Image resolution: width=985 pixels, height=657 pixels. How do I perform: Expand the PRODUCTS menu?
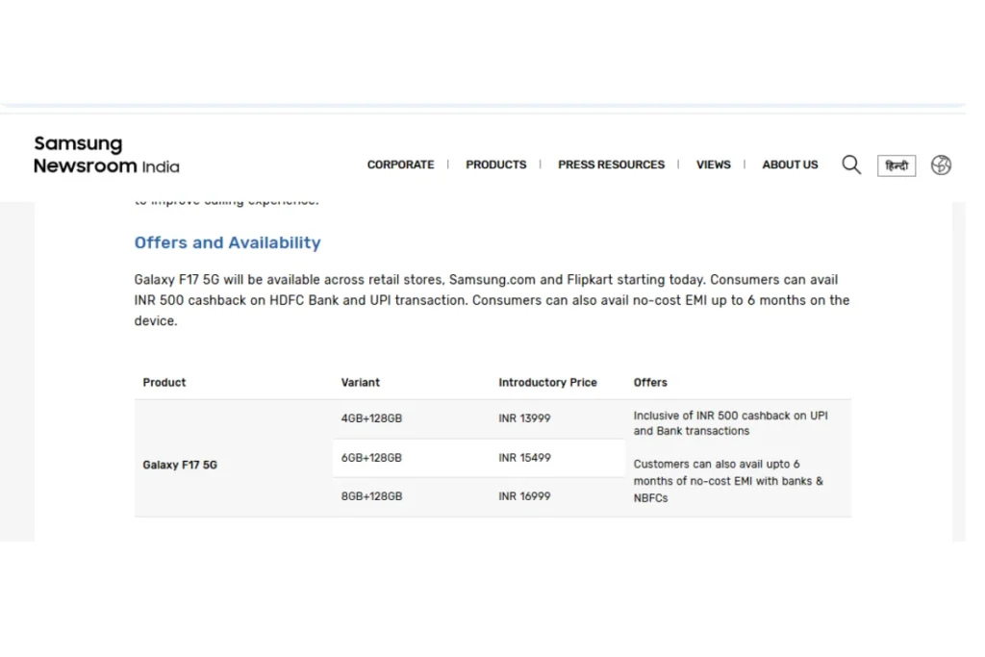click(x=495, y=164)
